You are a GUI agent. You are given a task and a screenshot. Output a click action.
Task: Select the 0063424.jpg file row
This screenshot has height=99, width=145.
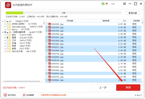tap(93, 70)
